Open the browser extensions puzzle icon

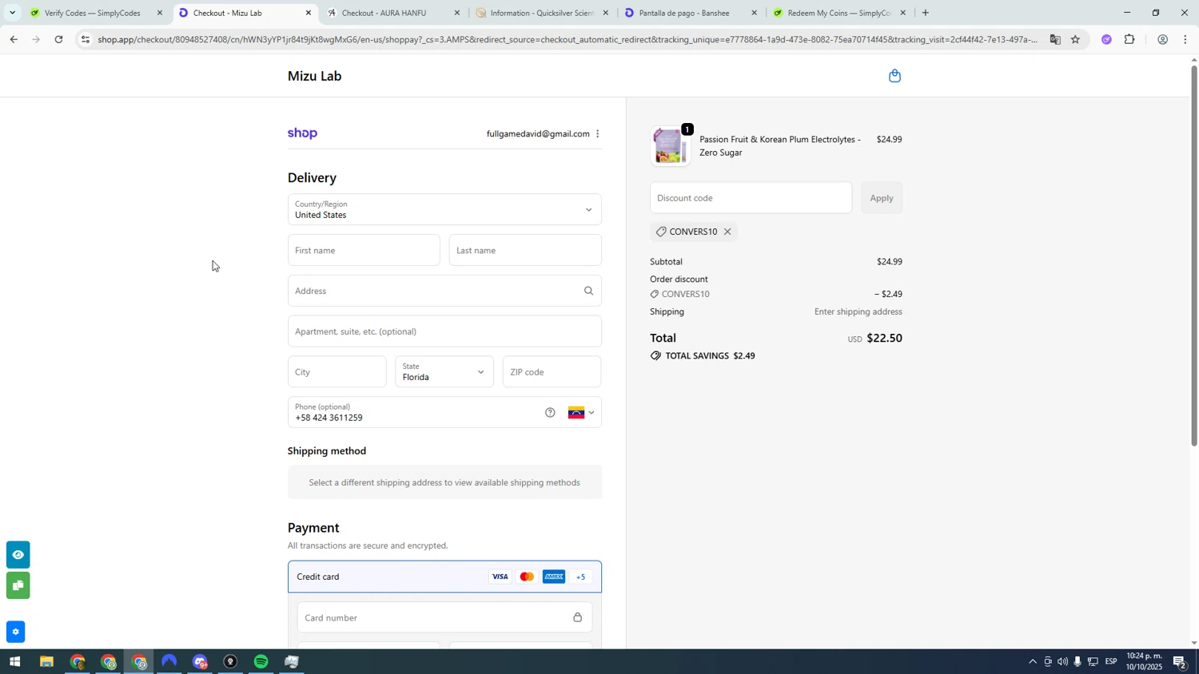(1129, 39)
